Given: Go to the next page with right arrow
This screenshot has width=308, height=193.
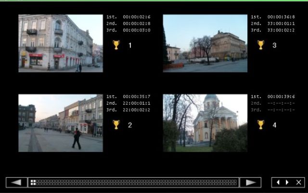Looking at the screenshot, I should (x=250, y=182).
